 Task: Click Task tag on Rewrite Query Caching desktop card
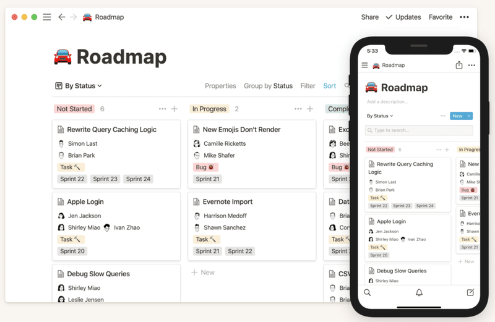coord(71,167)
